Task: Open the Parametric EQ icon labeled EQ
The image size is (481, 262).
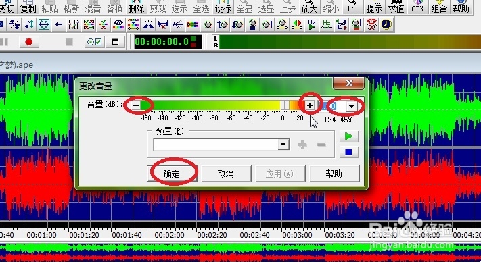Action: pyautogui.click(x=118, y=24)
